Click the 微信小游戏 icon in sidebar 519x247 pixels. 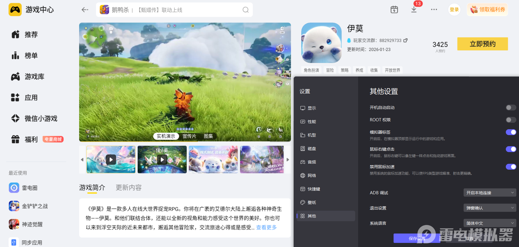pyautogui.click(x=16, y=118)
